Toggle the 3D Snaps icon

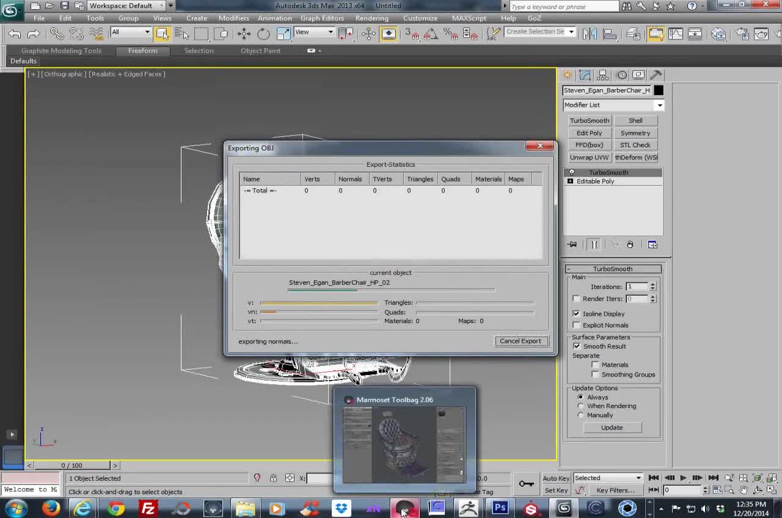(411, 34)
